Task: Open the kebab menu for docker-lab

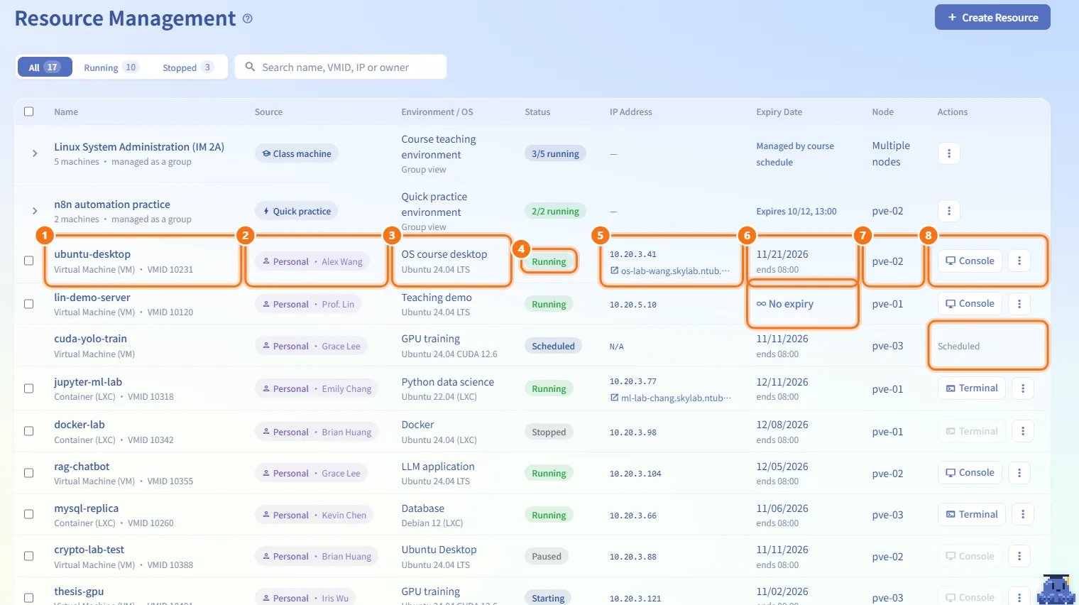Action: [1023, 431]
